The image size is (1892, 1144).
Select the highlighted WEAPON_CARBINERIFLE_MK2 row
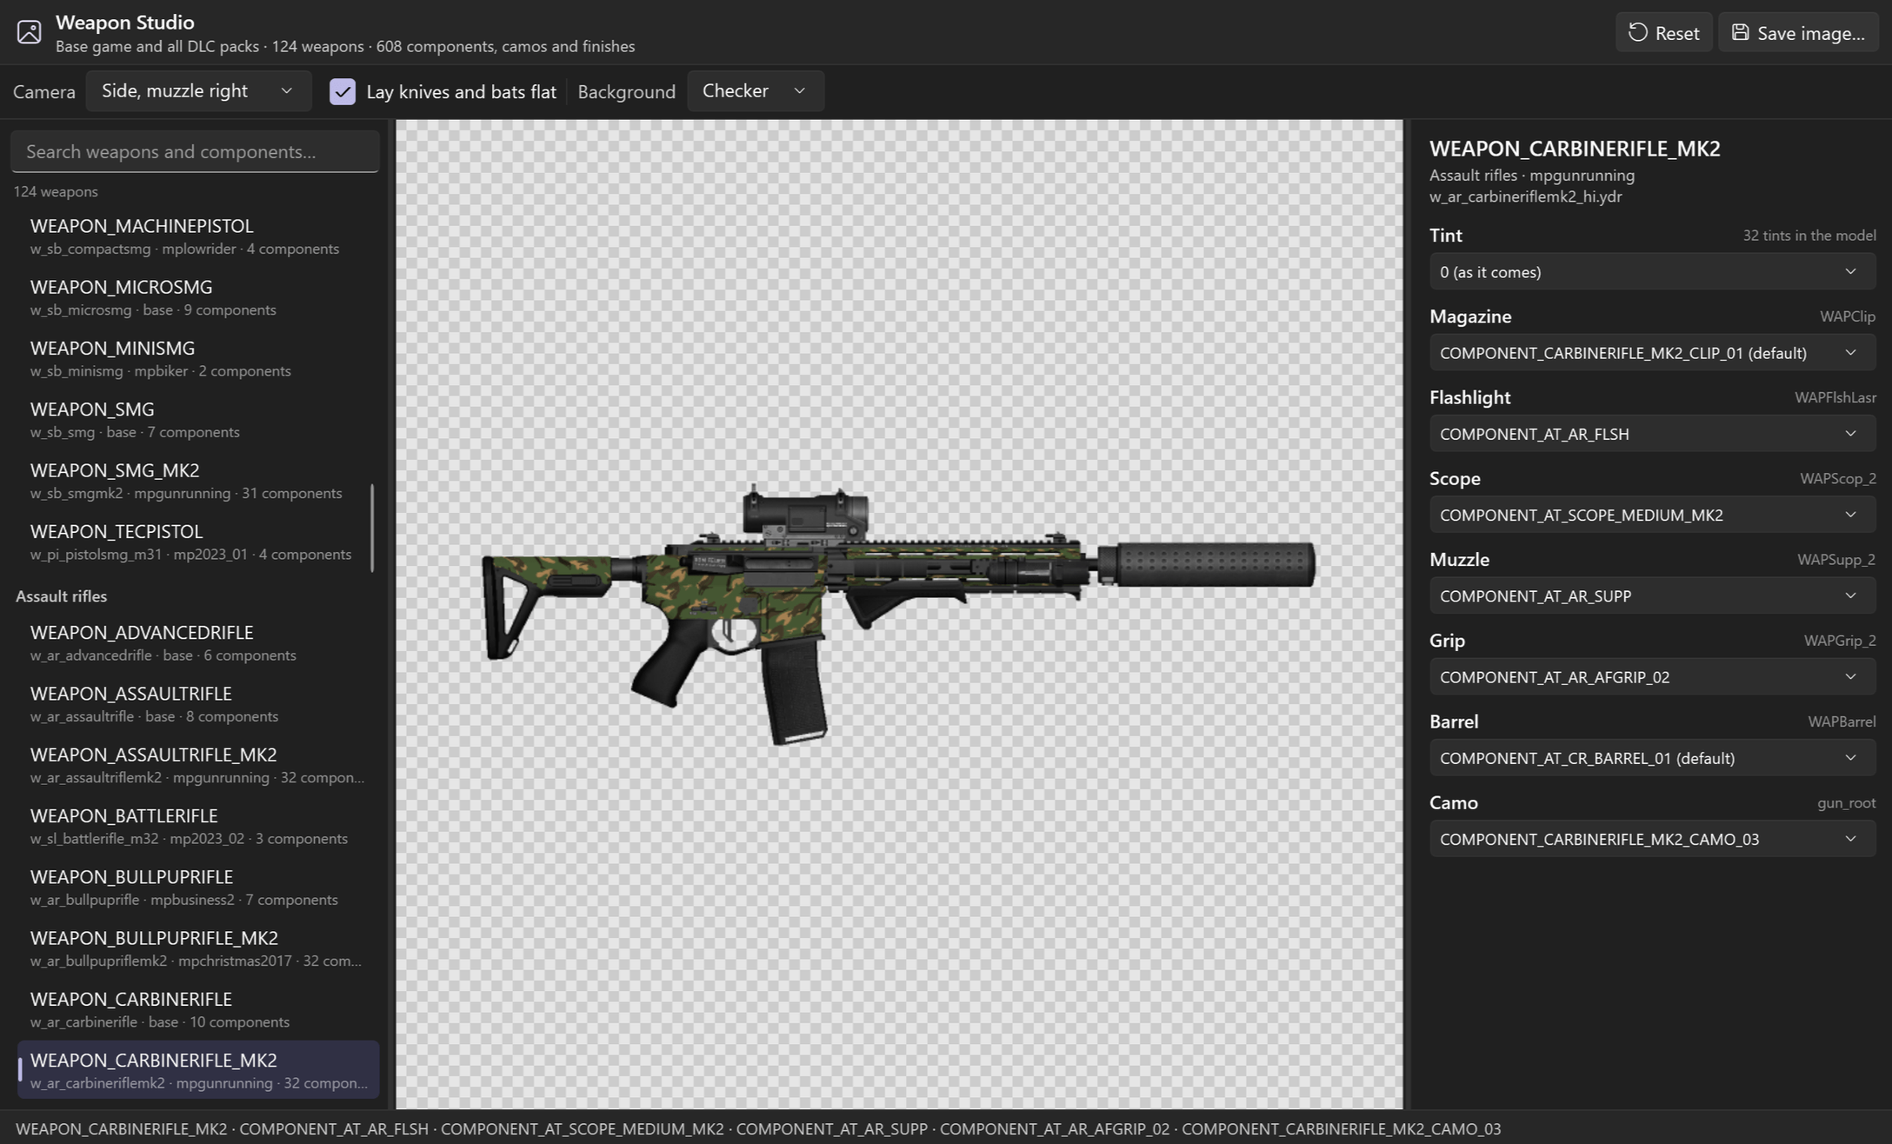(x=198, y=1070)
